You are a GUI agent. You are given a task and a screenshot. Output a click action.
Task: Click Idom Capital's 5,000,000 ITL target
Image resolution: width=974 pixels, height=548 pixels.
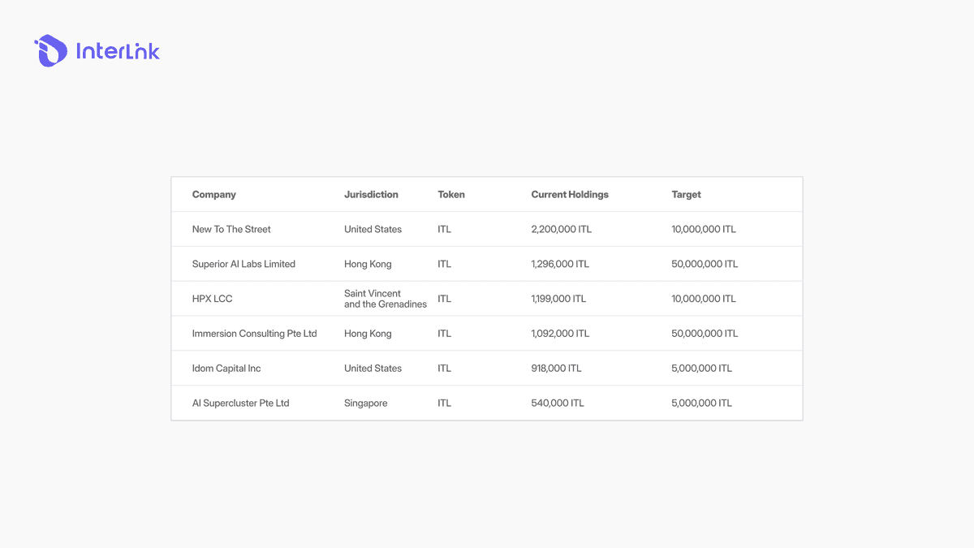pyautogui.click(x=701, y=369)
